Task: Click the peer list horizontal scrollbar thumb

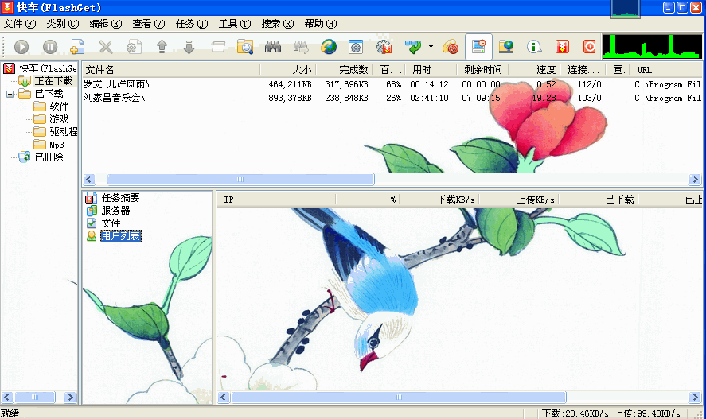Action: 398,397
